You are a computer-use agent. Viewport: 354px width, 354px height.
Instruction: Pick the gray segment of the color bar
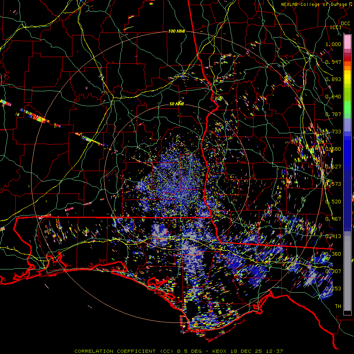347,273
